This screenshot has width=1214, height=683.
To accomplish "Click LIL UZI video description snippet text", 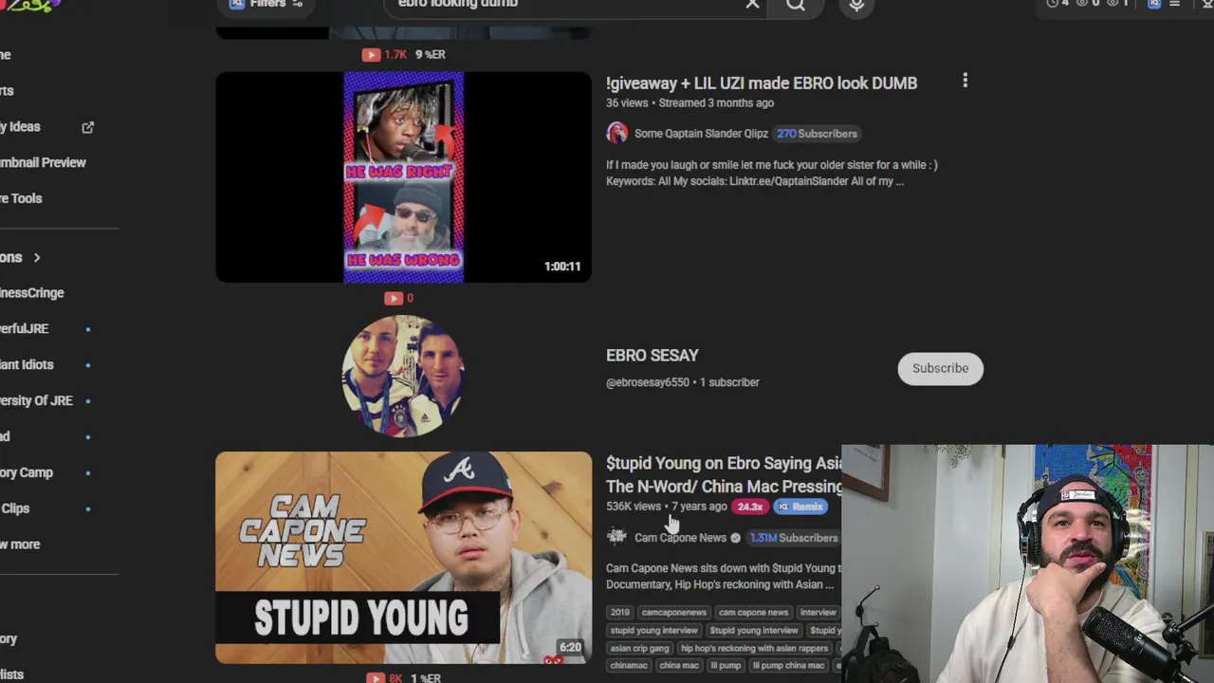I will click(771, 173).
